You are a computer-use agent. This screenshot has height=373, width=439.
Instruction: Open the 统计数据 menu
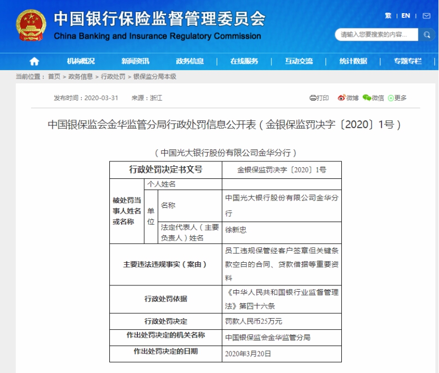[x=353, y=61]
